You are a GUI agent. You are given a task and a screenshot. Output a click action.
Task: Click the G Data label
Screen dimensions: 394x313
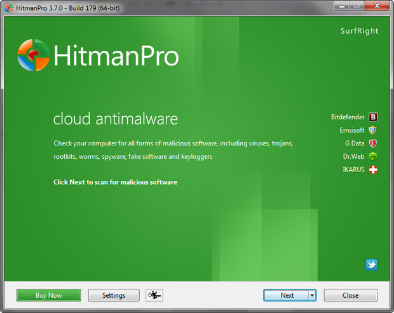355,143
